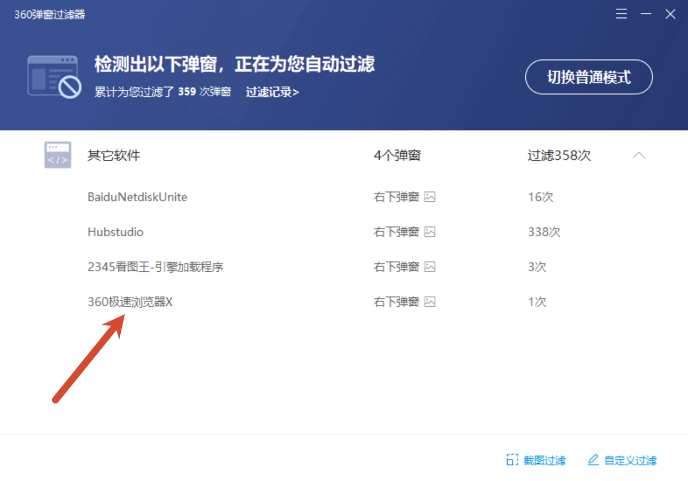View Hubstudio popup screenshot icon
Viewport: 688px width, 481px height.
(429, 232)
